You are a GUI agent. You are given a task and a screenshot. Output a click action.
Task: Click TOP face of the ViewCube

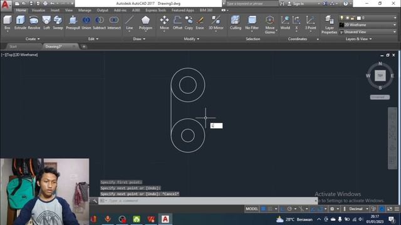pos(380,76)
